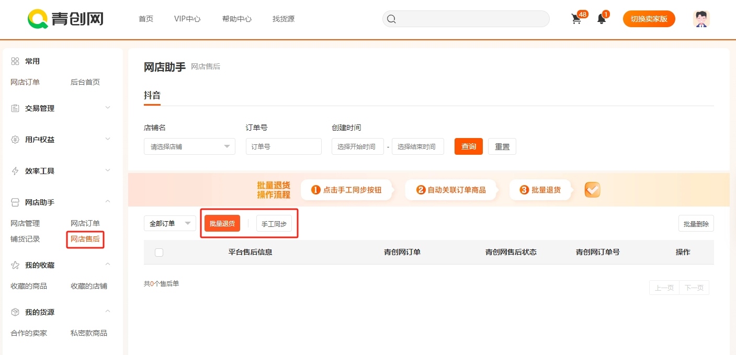Click the 手工同步 button

coord(274,224)
